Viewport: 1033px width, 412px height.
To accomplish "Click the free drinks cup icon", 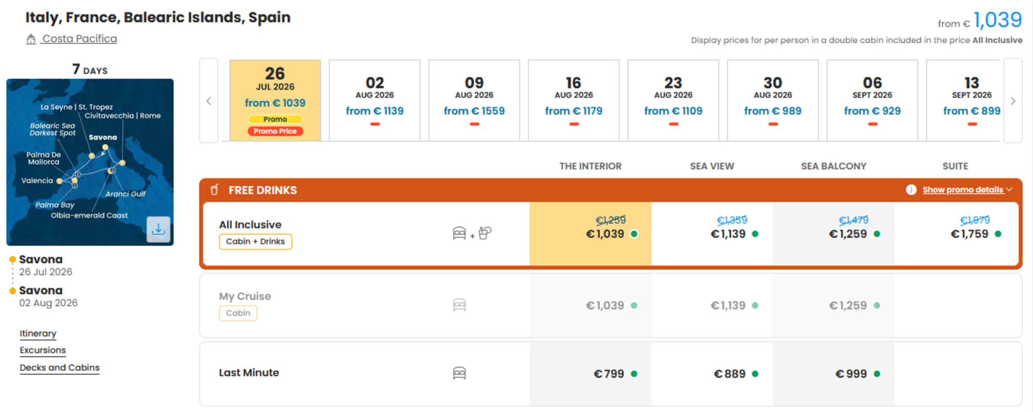I will pos(215,190).
